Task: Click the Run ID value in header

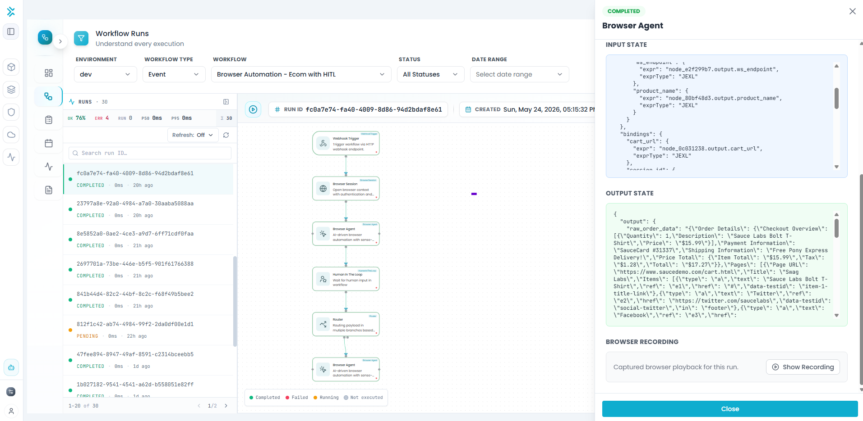Action: click(x=374, y=109)
